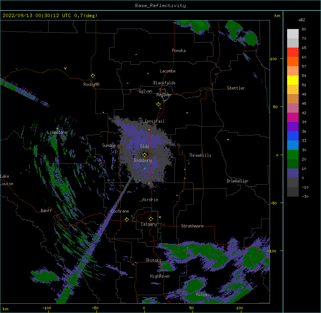This screenshot has width=321, height=313.
Task: Click the Airdrie town label
Action: click(x=150, y=200)
